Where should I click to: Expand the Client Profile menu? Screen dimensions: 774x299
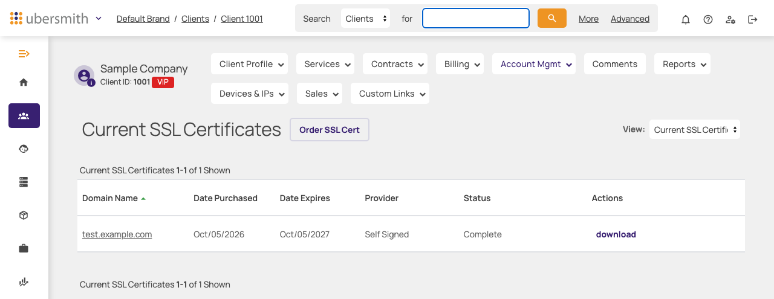pyautogui.click(x=249, y=64)
